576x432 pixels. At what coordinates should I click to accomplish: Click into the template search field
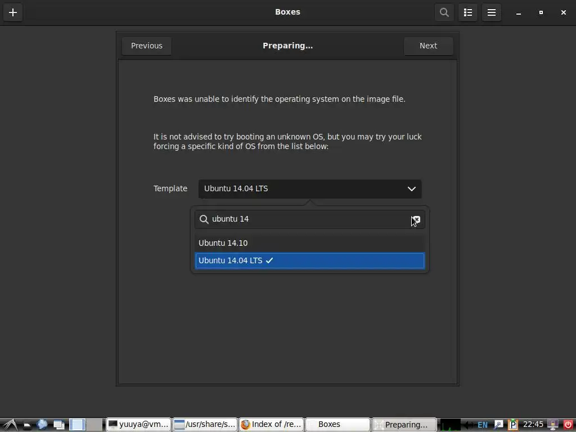click(310, 219)
